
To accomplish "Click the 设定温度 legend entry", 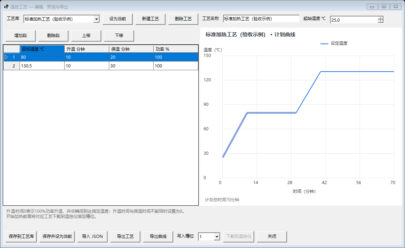I will click(334, 43).
